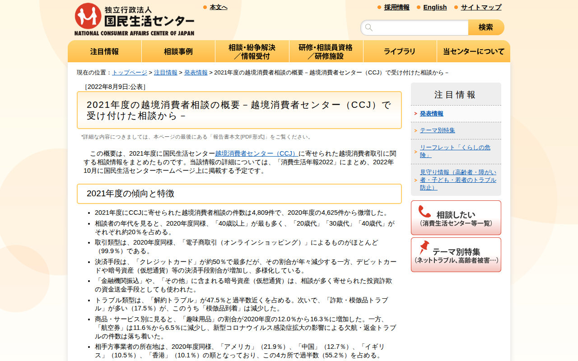Viewport: 578px width, 361px height.
Task: Click the ［2022年8月9日:公表］ date text
Action: tap(115, 87)
